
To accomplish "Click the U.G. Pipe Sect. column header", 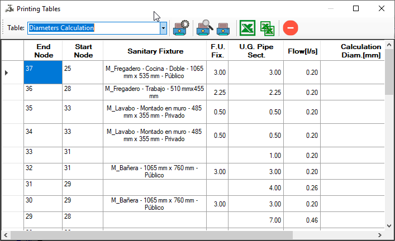I will (x=256, y=51).
